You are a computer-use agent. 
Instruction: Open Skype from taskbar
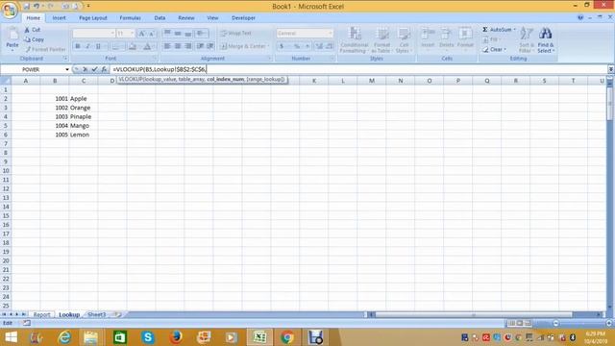(148, 337)
